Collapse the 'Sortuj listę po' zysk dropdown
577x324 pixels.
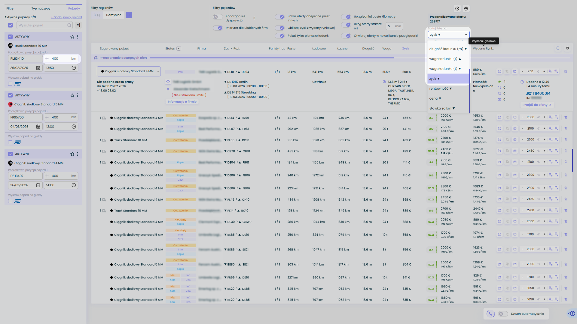click(466, 35)
